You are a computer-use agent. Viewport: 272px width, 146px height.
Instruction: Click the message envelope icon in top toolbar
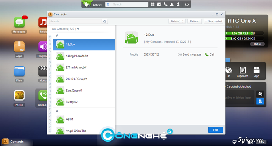click(x=159, y=4)
